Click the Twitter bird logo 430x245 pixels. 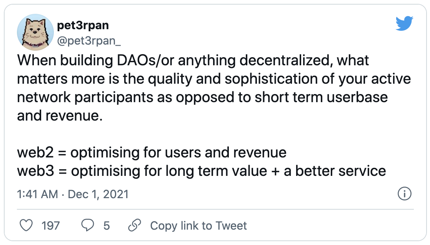tap(404, 25)
